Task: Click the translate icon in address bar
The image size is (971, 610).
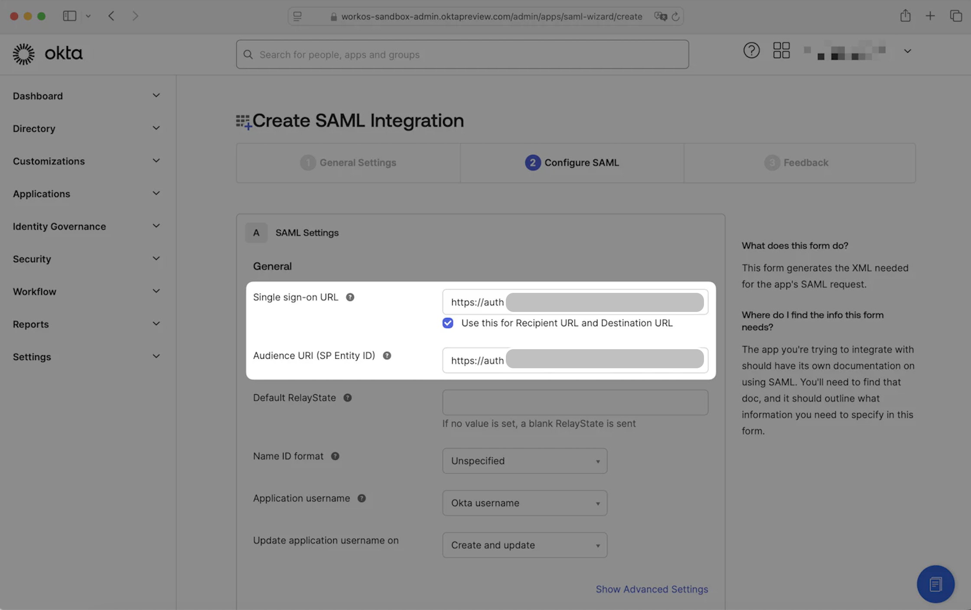Action: [x=661, y=16]
